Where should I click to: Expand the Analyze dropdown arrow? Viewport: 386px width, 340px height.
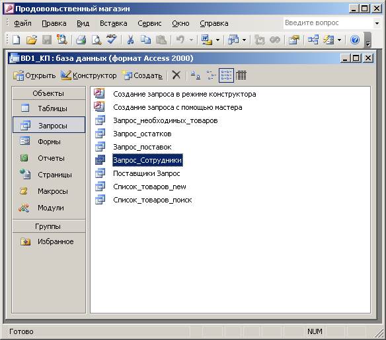coord(244,40)
